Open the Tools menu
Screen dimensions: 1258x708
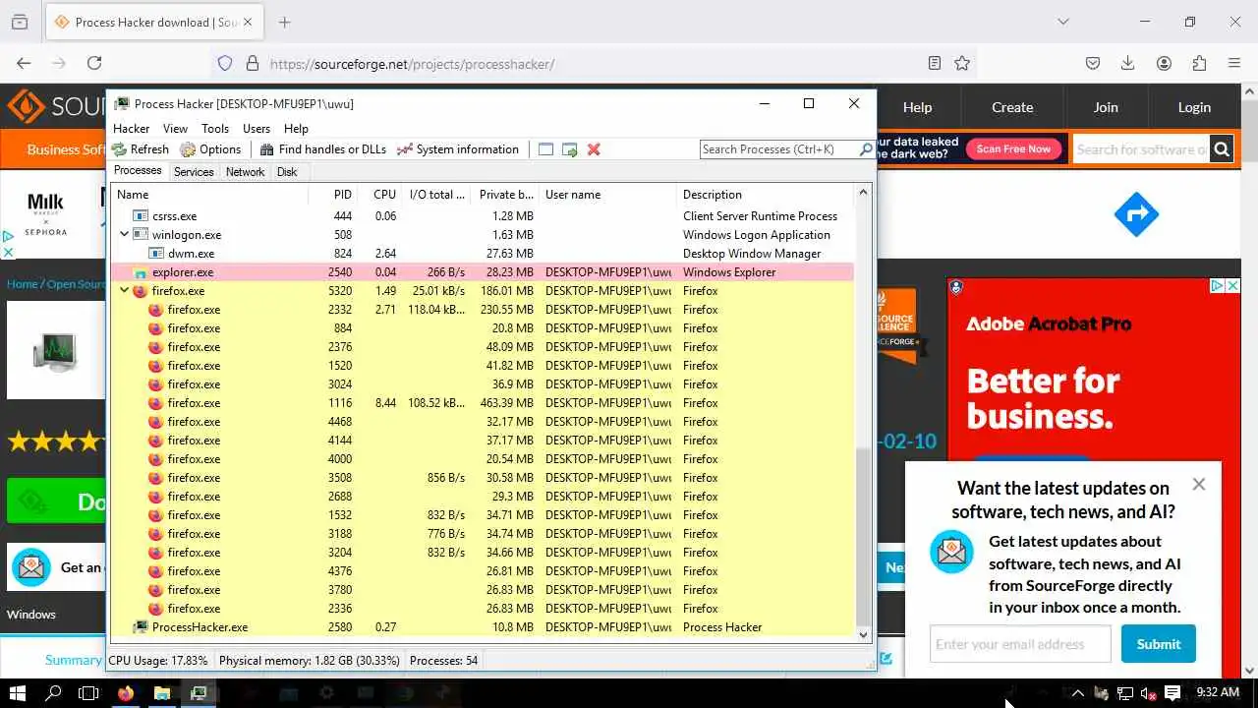[215, 129]
